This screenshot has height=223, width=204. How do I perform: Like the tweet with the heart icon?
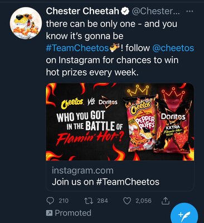[127, 201]
